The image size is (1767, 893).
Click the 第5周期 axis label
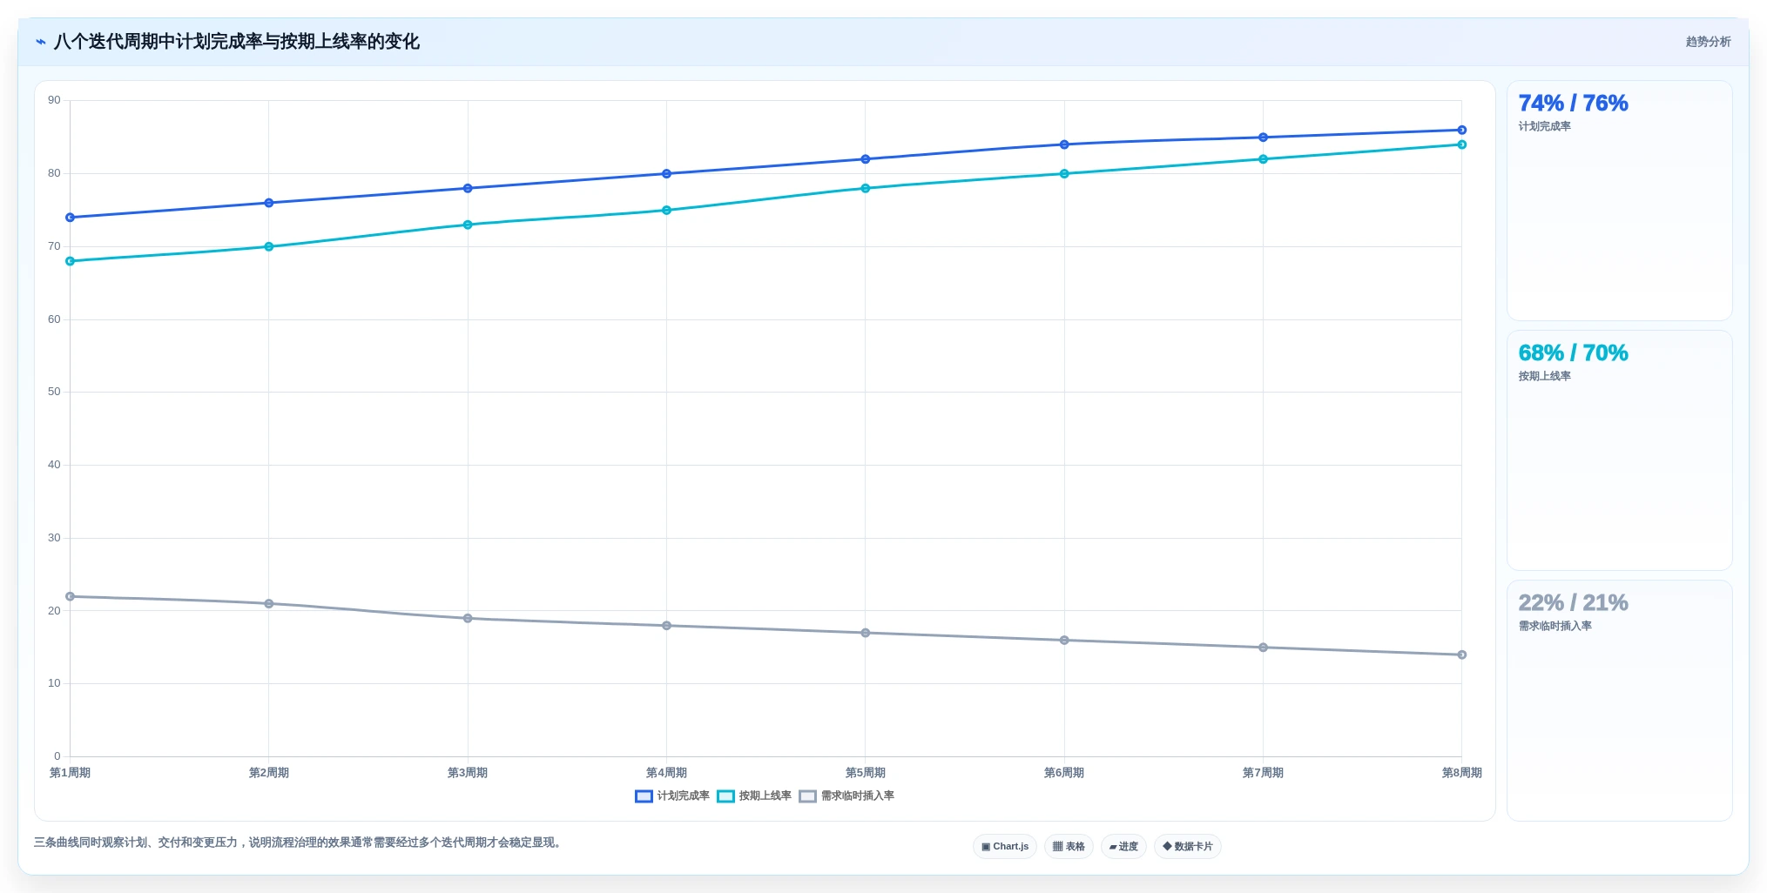[866, 773]
